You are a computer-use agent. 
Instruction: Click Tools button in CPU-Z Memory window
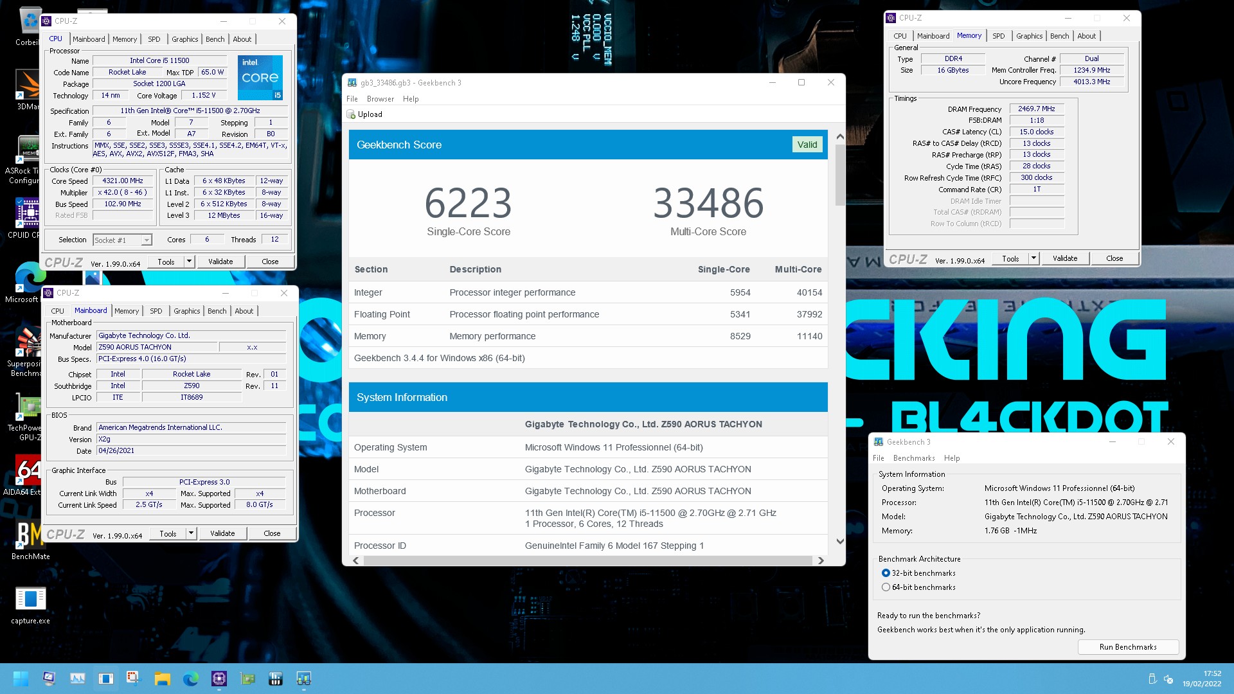pyautogui.click(x=1010, y=258)
